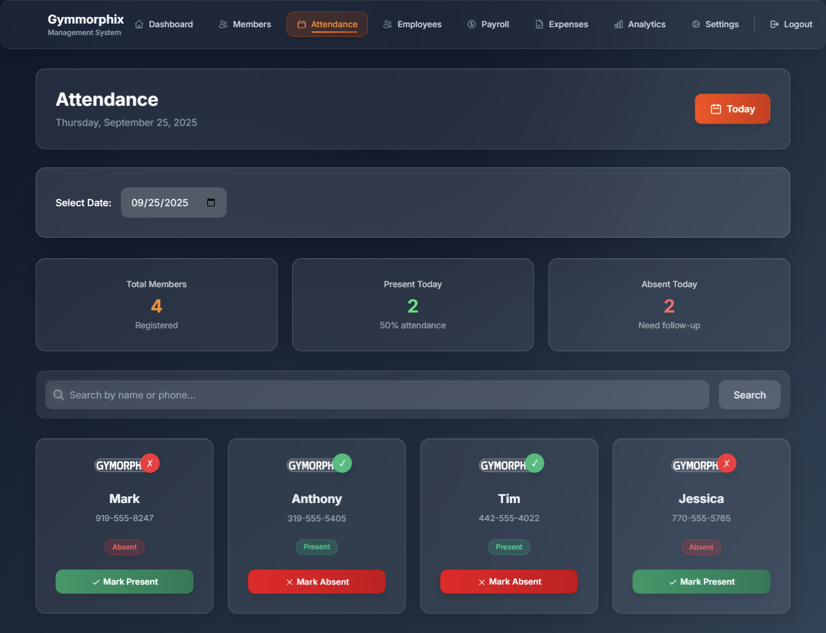Click the Logout icon
The image size is (826, 633).
[773, 24]
